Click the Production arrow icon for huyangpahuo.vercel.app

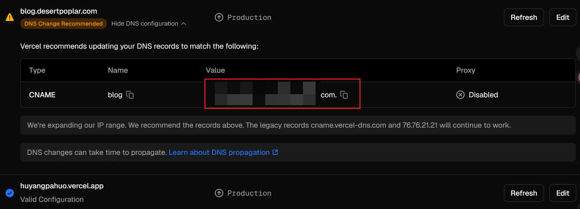[219, 193]
